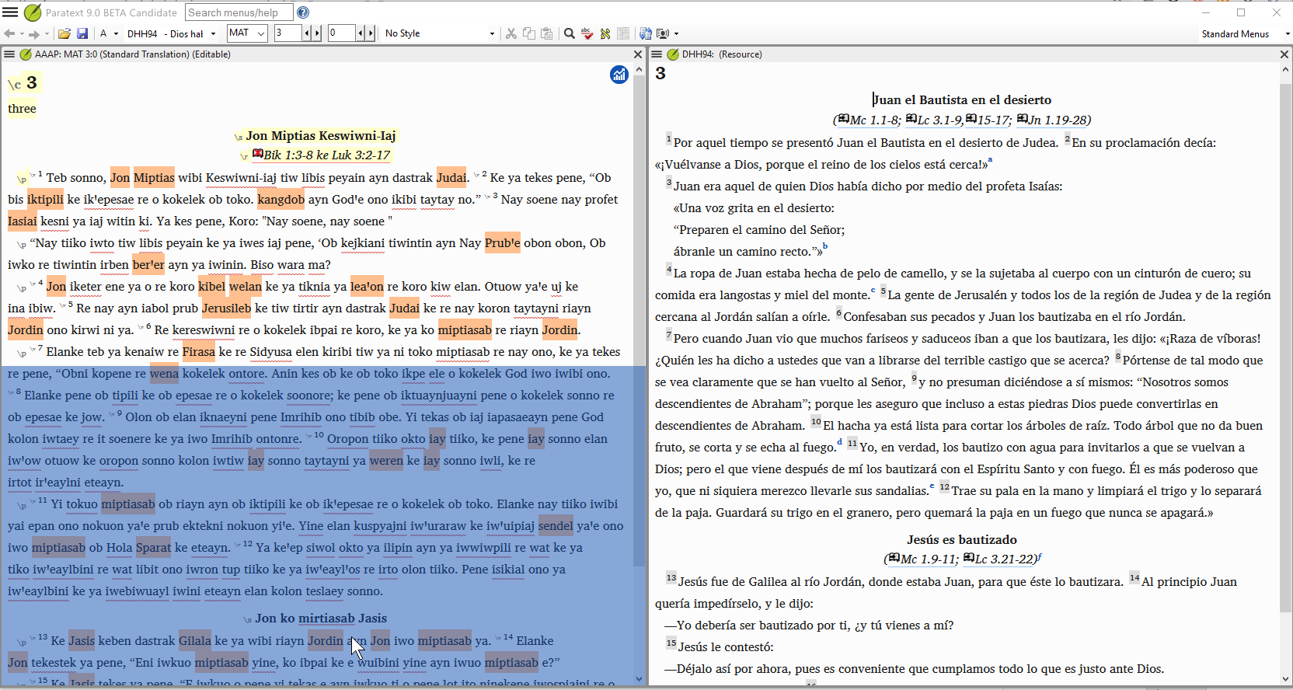Click the Copy icon in toolbar
Viewport: 1293px width, 690px height.
pyautogui.click(x=529, y=33)
